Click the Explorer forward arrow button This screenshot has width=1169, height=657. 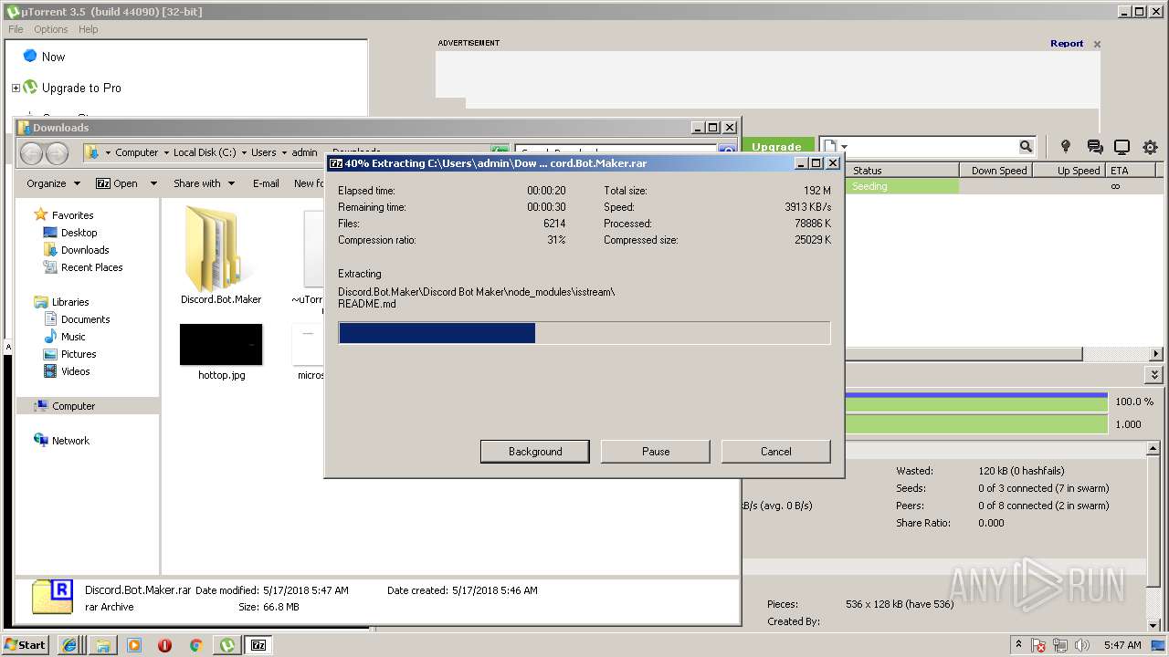(57, 153)
